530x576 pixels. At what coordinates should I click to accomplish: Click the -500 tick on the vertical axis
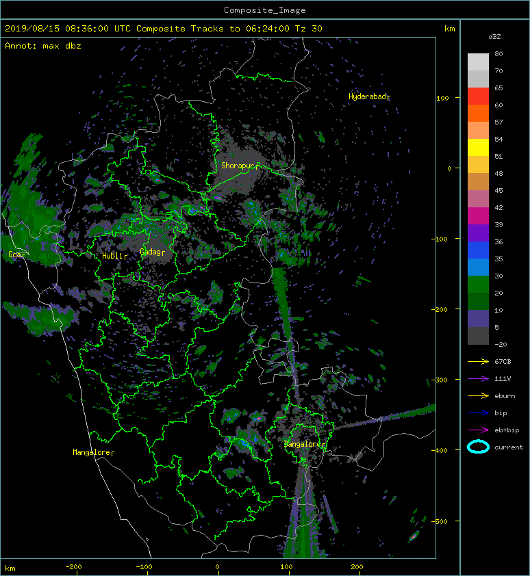439,522
